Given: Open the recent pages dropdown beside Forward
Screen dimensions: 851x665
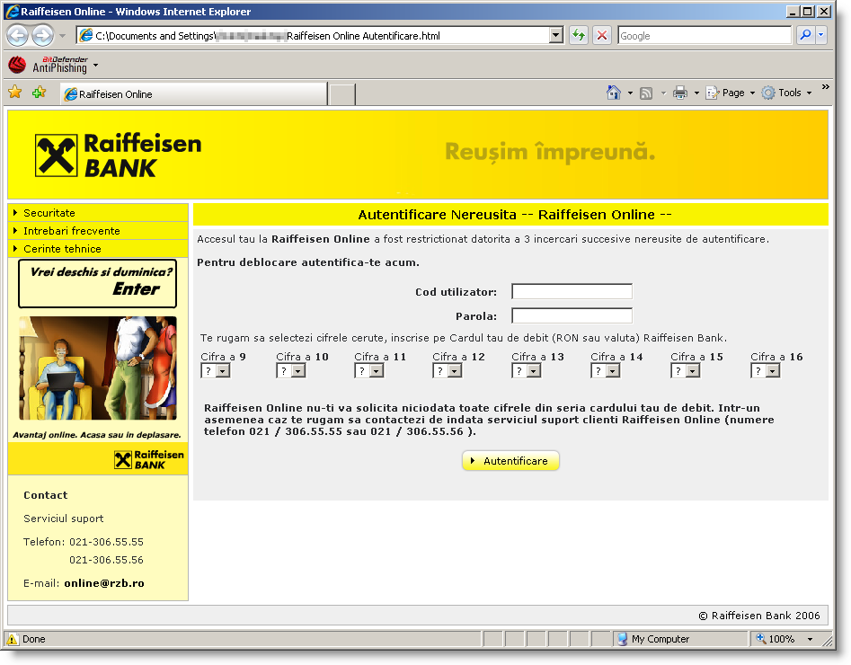Looking at the screenshot, I should pyautogui.click(x=62, y=36).
